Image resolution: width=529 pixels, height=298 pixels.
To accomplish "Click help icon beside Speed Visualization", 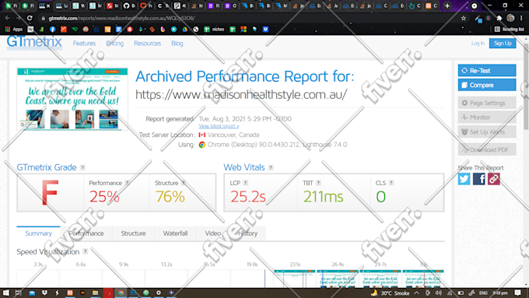I will tap(86, 251).
